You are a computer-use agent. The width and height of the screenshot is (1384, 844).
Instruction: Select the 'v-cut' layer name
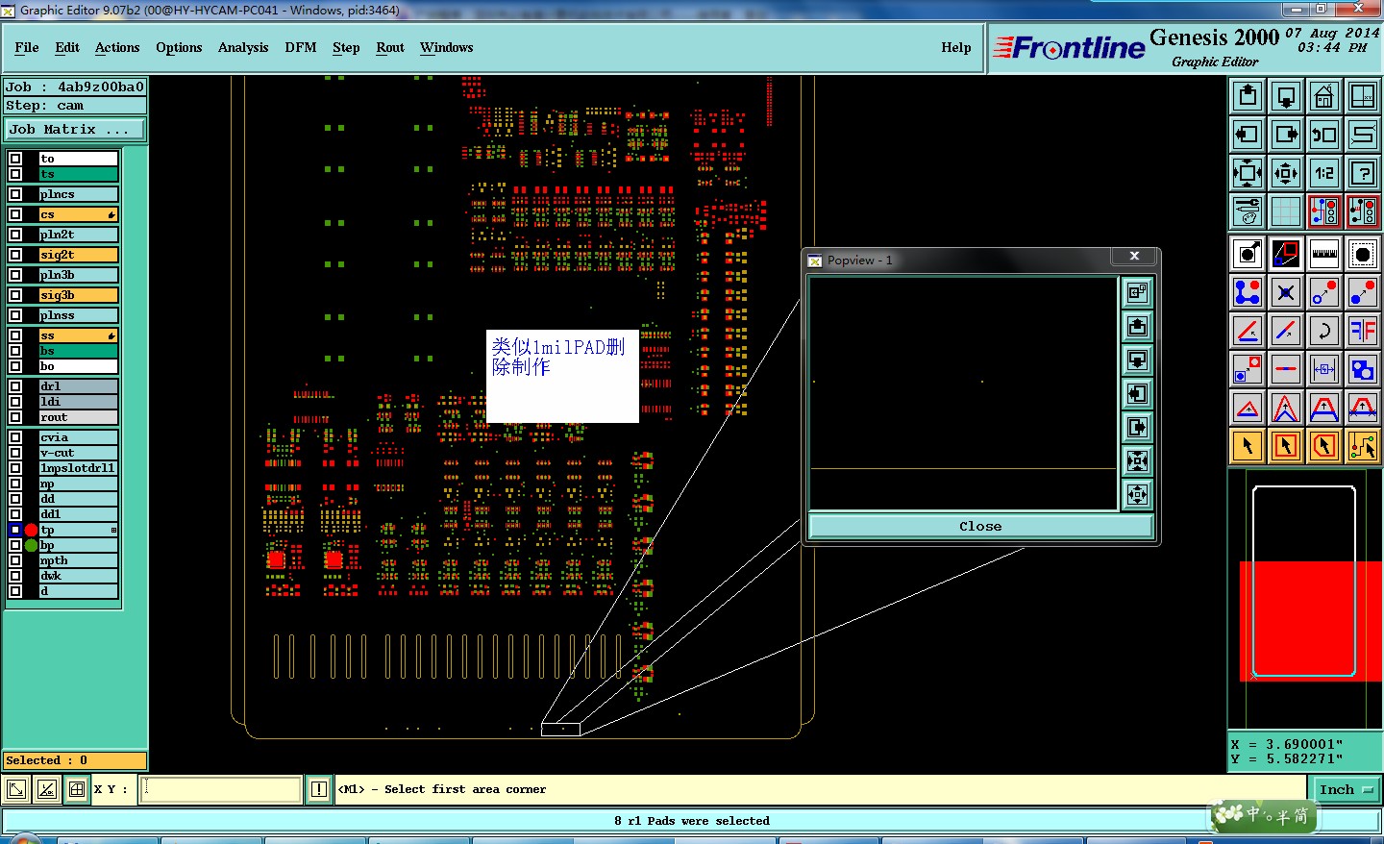pyautogui.click(x=79, y=453)
